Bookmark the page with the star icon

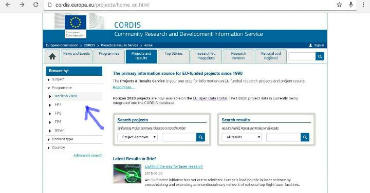339,5
